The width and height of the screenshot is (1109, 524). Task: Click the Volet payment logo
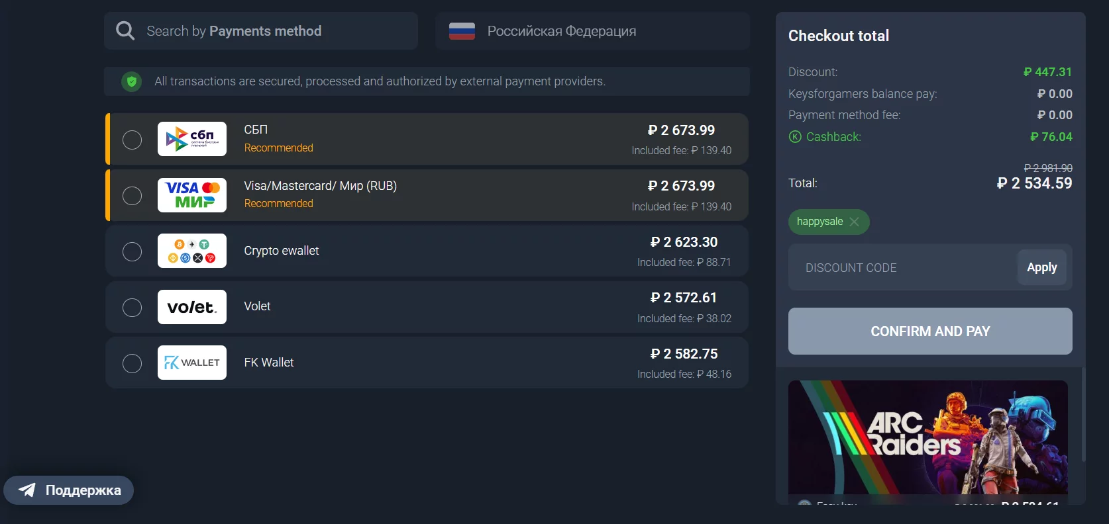pos(192,307)
